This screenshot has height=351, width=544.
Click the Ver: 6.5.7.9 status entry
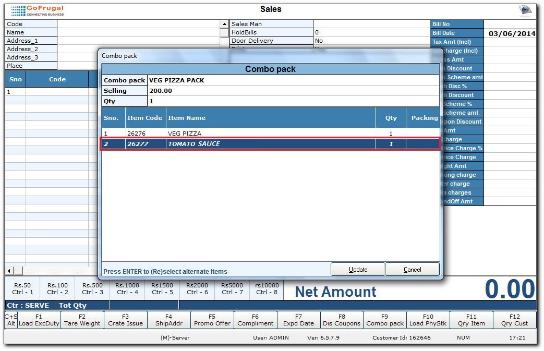[323, 337]
